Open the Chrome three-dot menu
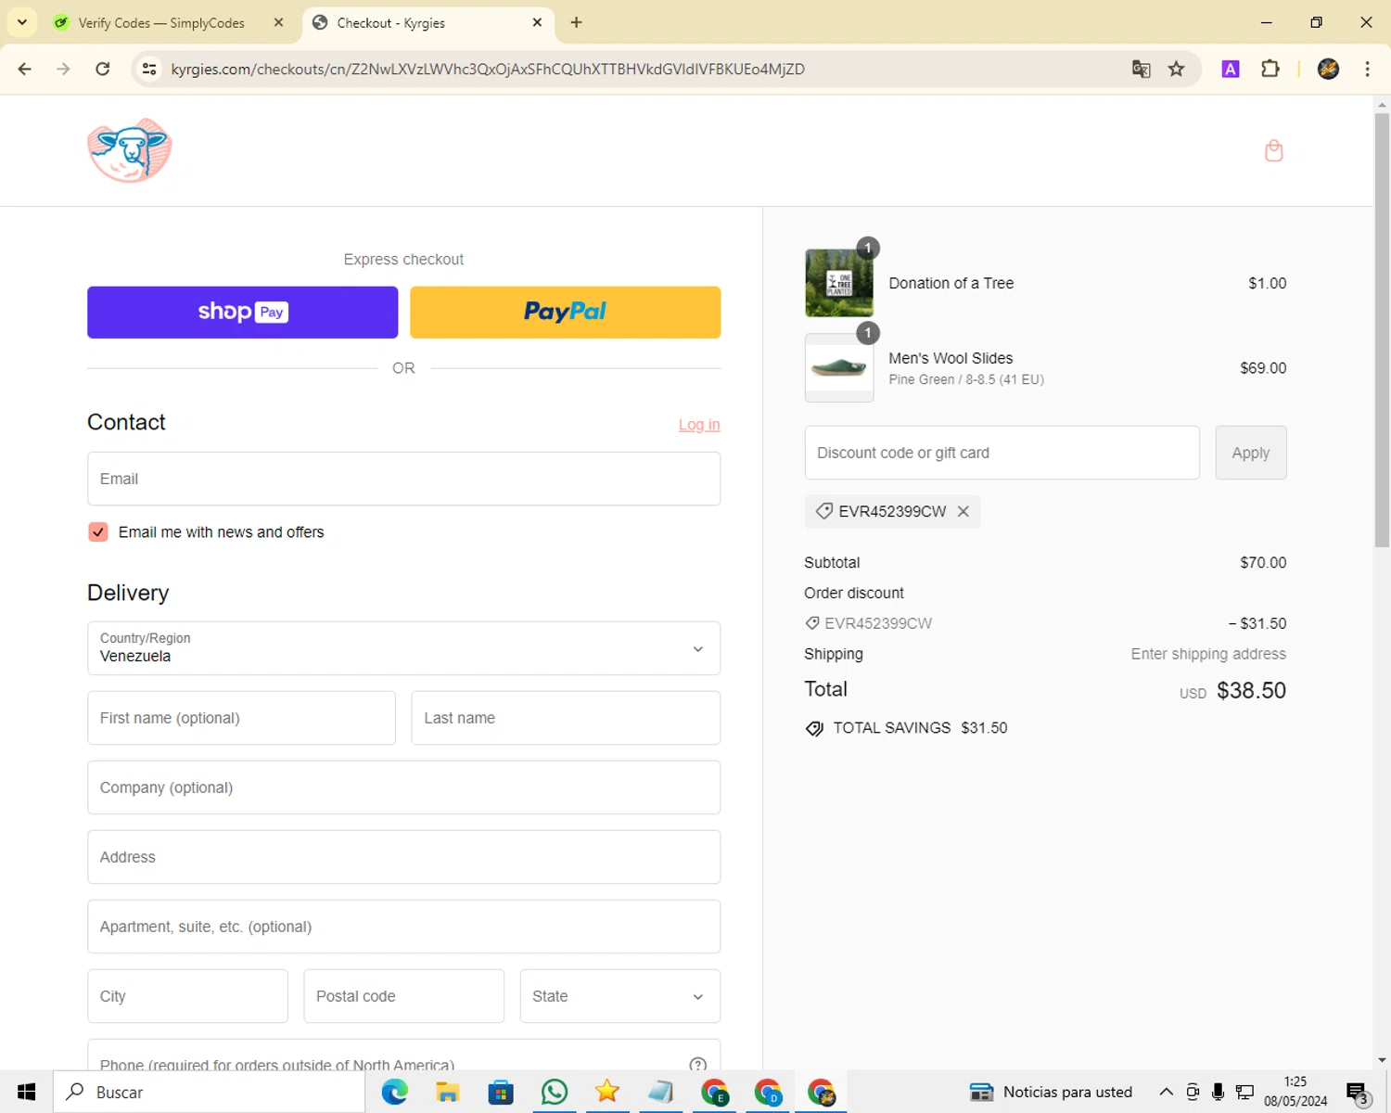Viewport: 1391px width, 1113px height. click(1367, 69)
